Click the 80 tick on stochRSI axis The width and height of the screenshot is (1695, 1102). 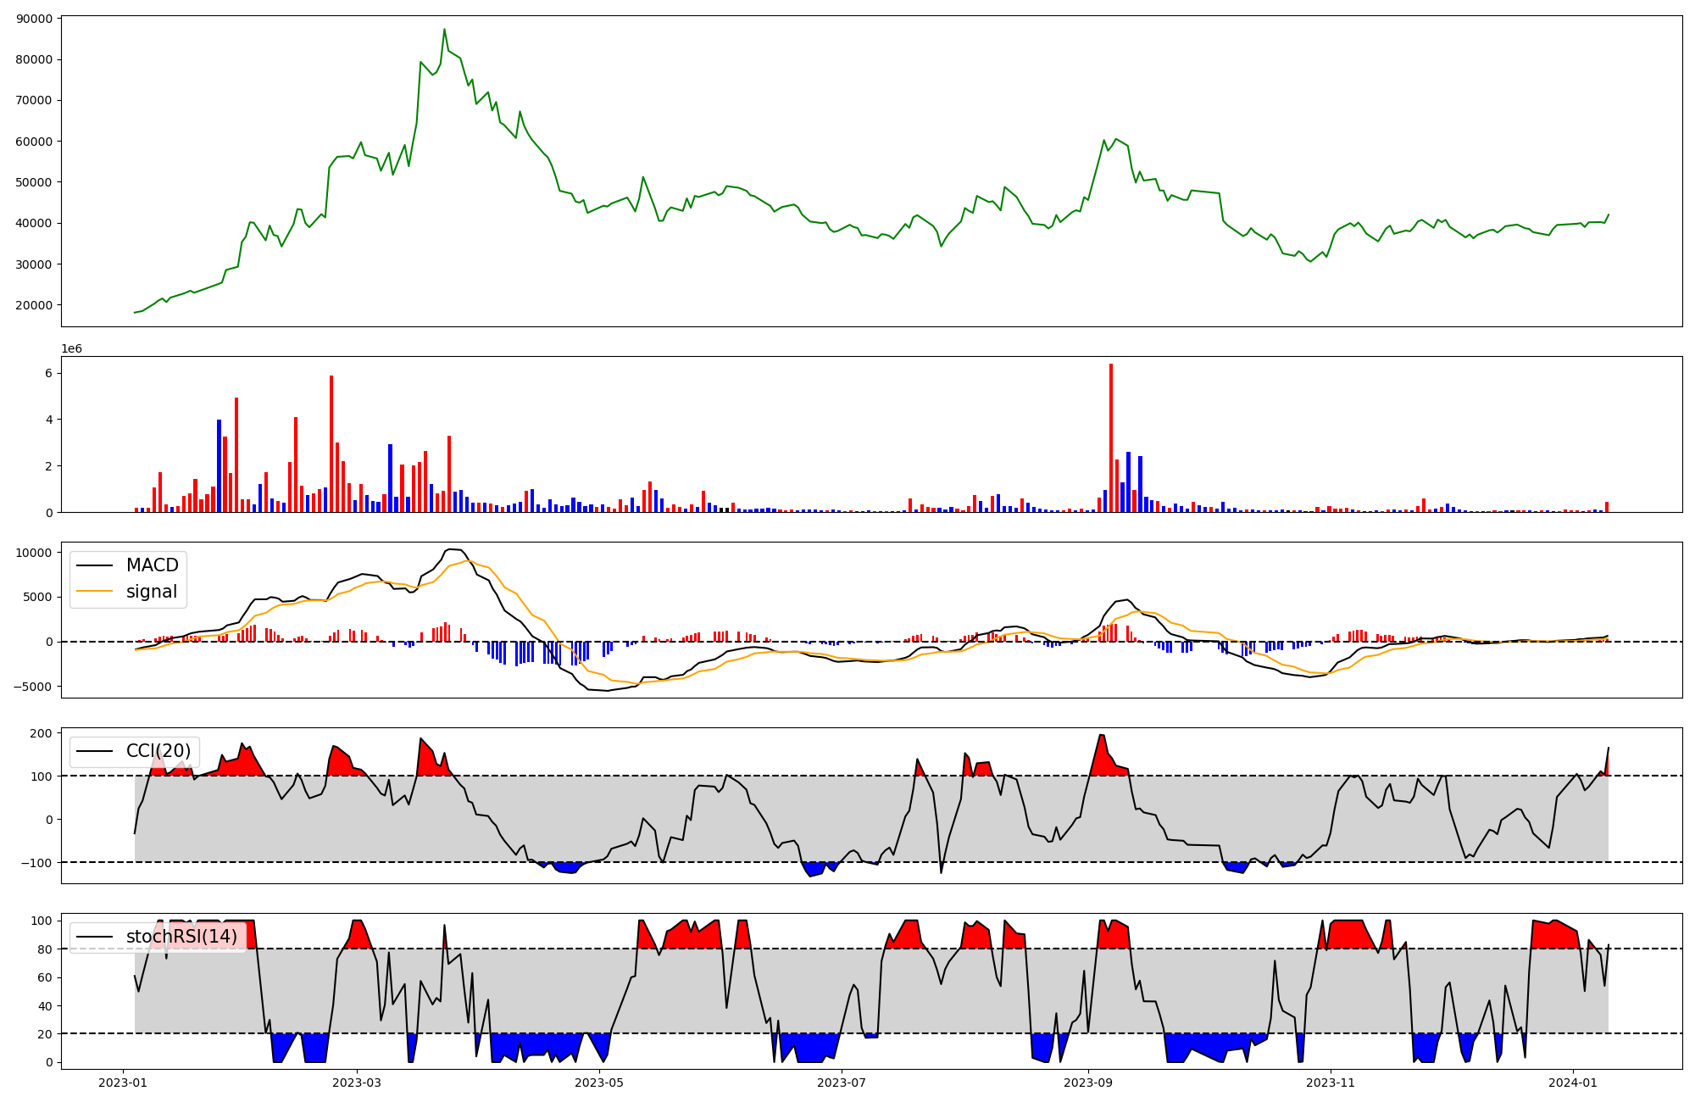(44, 949)
